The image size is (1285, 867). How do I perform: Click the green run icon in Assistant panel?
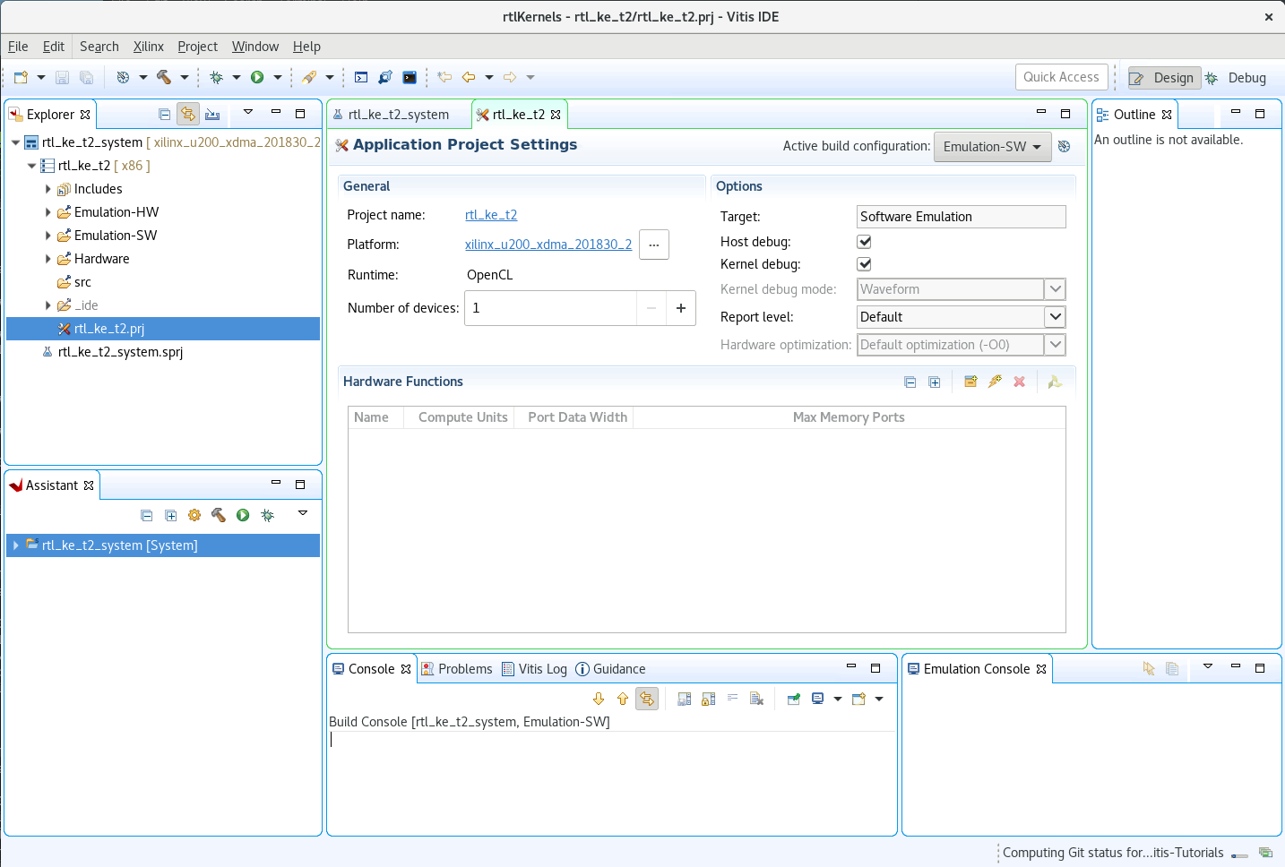243,515
